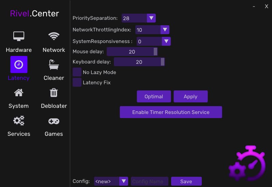Click the NetworkThrottlingIndex value 10 field
Viewport: 272px width, 187px height.
pyautogui.click(x=148, y=30)
